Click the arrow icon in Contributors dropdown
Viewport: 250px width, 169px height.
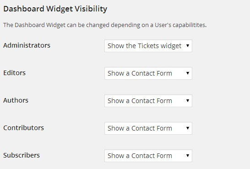(188, 128)
